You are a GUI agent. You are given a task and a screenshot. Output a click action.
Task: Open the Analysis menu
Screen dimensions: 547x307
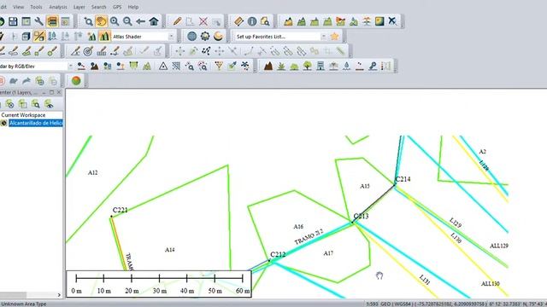coord(58,7)
